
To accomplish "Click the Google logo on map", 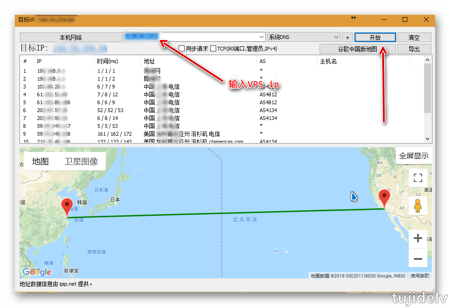I will coord(37,272).
